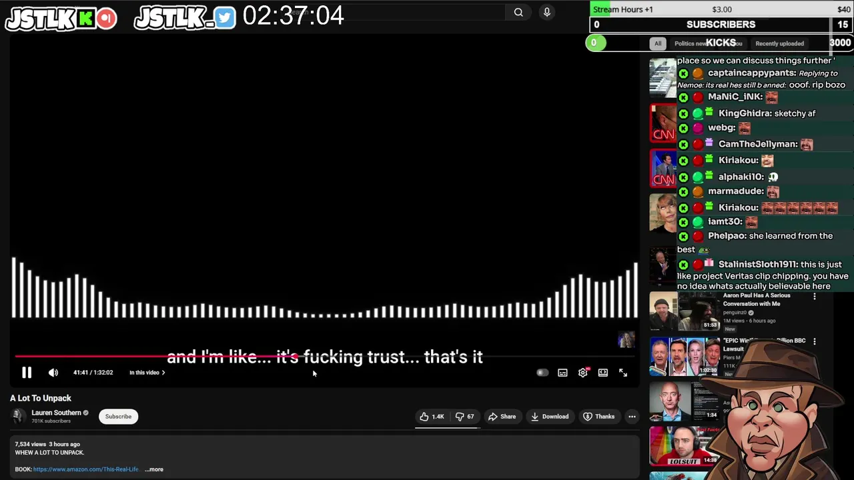854x480 pixels.
Task: Pause the video playback
Action: point(27,373)
